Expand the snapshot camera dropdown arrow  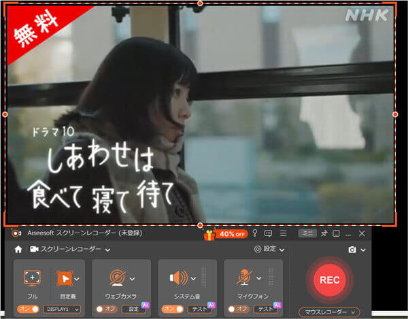pos(363,250)
